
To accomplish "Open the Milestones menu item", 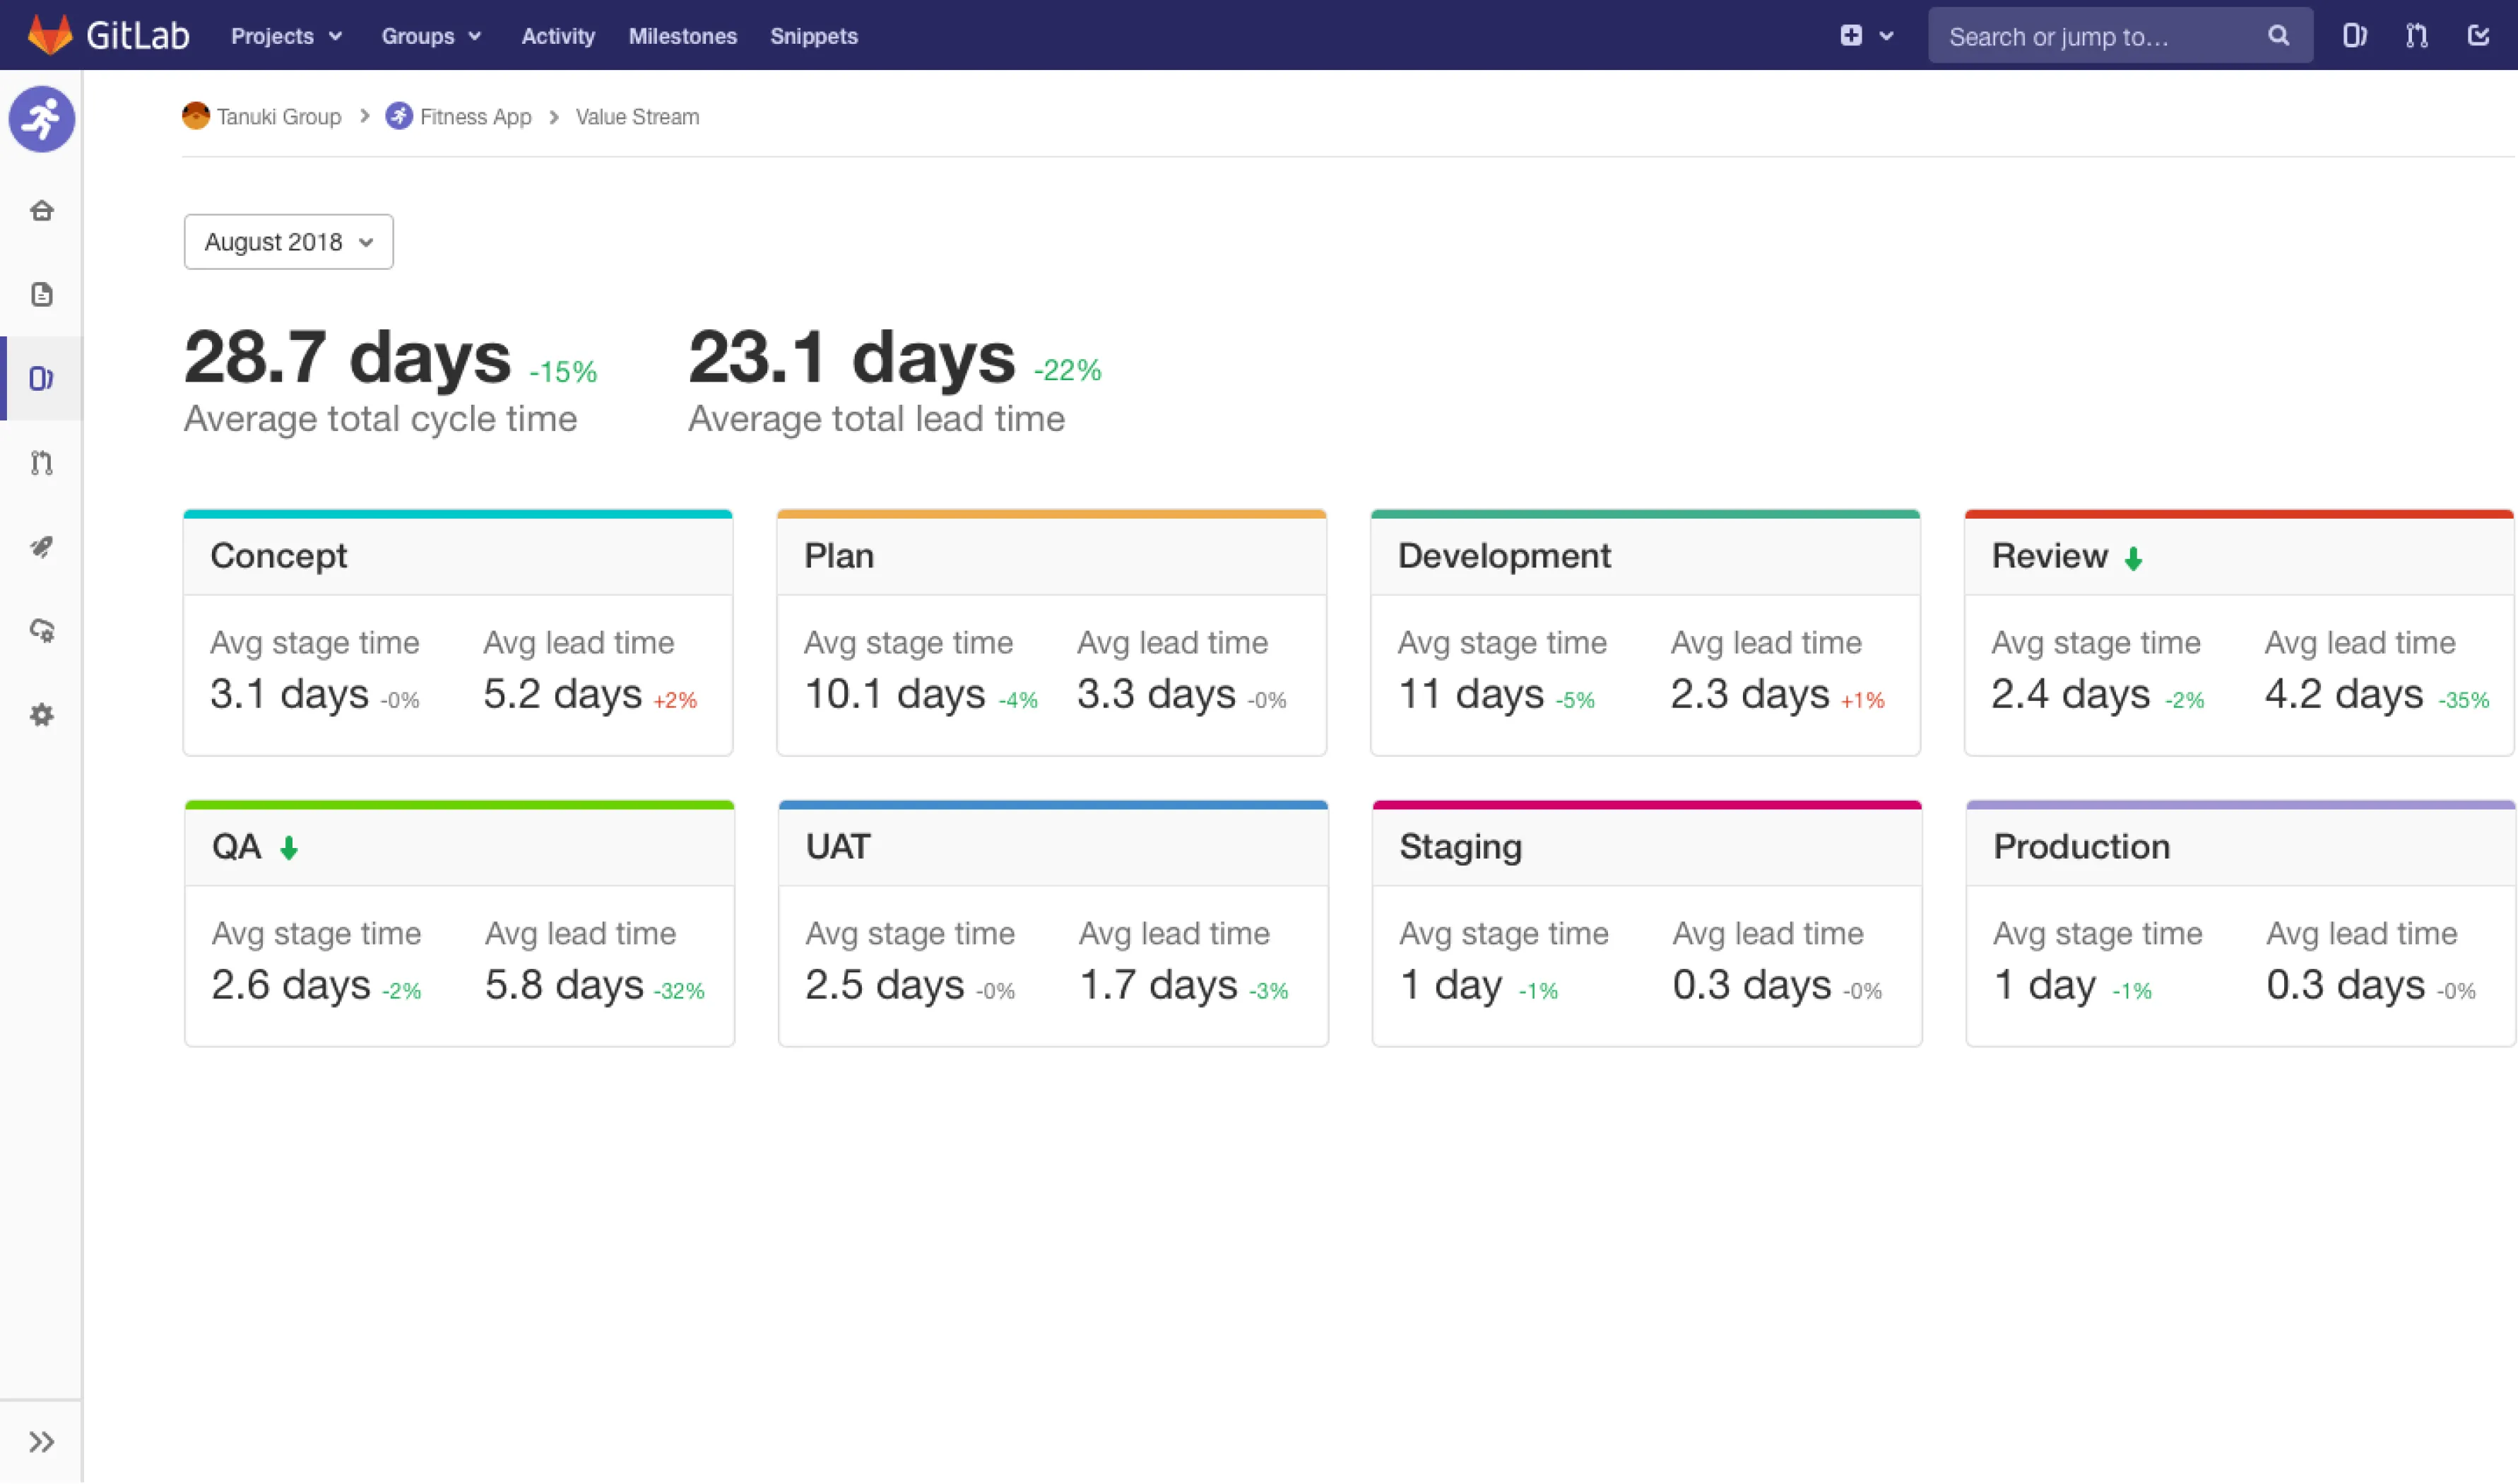I will pos(682,36).
